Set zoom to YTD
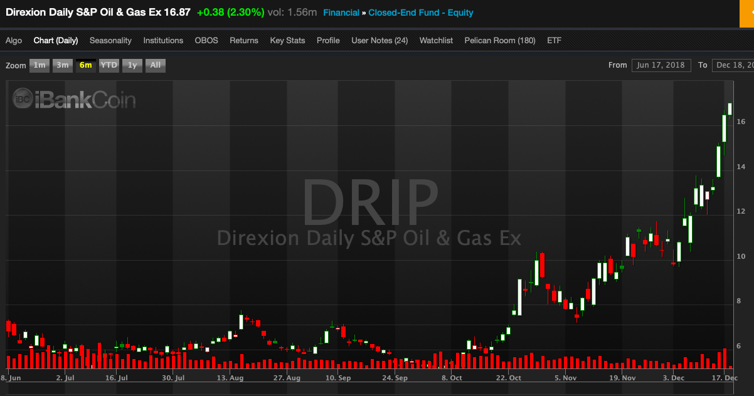Image resolution: width=754 pixels, height=396 pixels. point(109,65)
